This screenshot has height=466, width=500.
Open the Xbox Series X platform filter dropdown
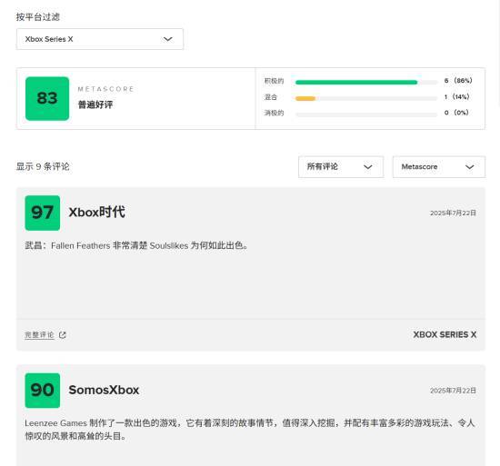pyautogui.click(x=100, y=39)
